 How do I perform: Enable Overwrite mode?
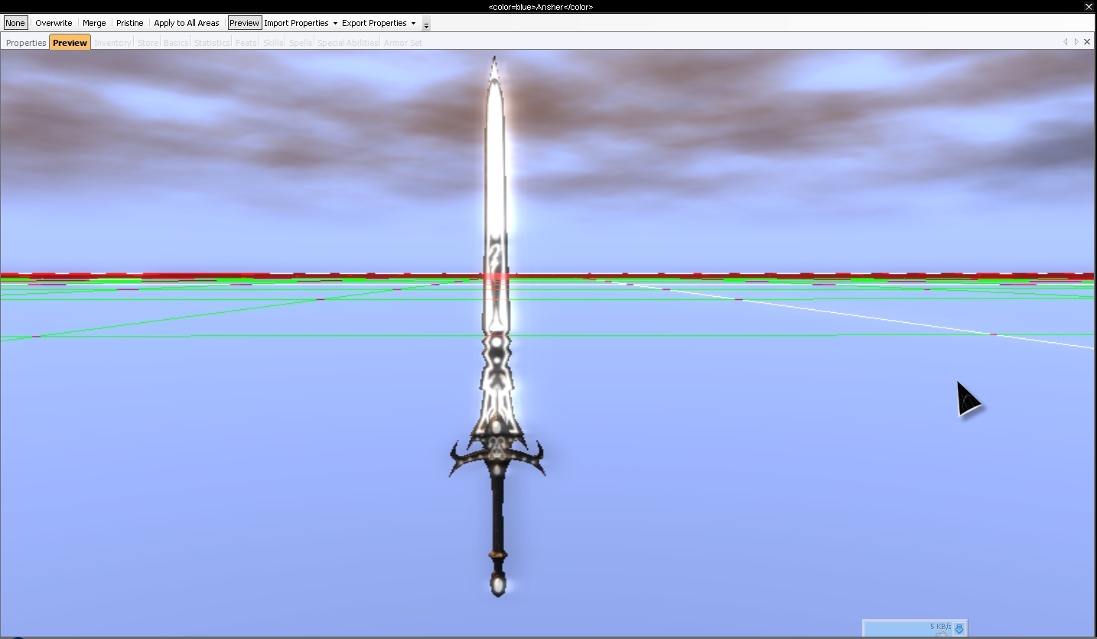[x=54, y=23]
